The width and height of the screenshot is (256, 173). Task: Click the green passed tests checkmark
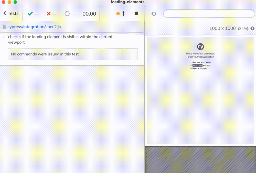(x=30, y=13)
